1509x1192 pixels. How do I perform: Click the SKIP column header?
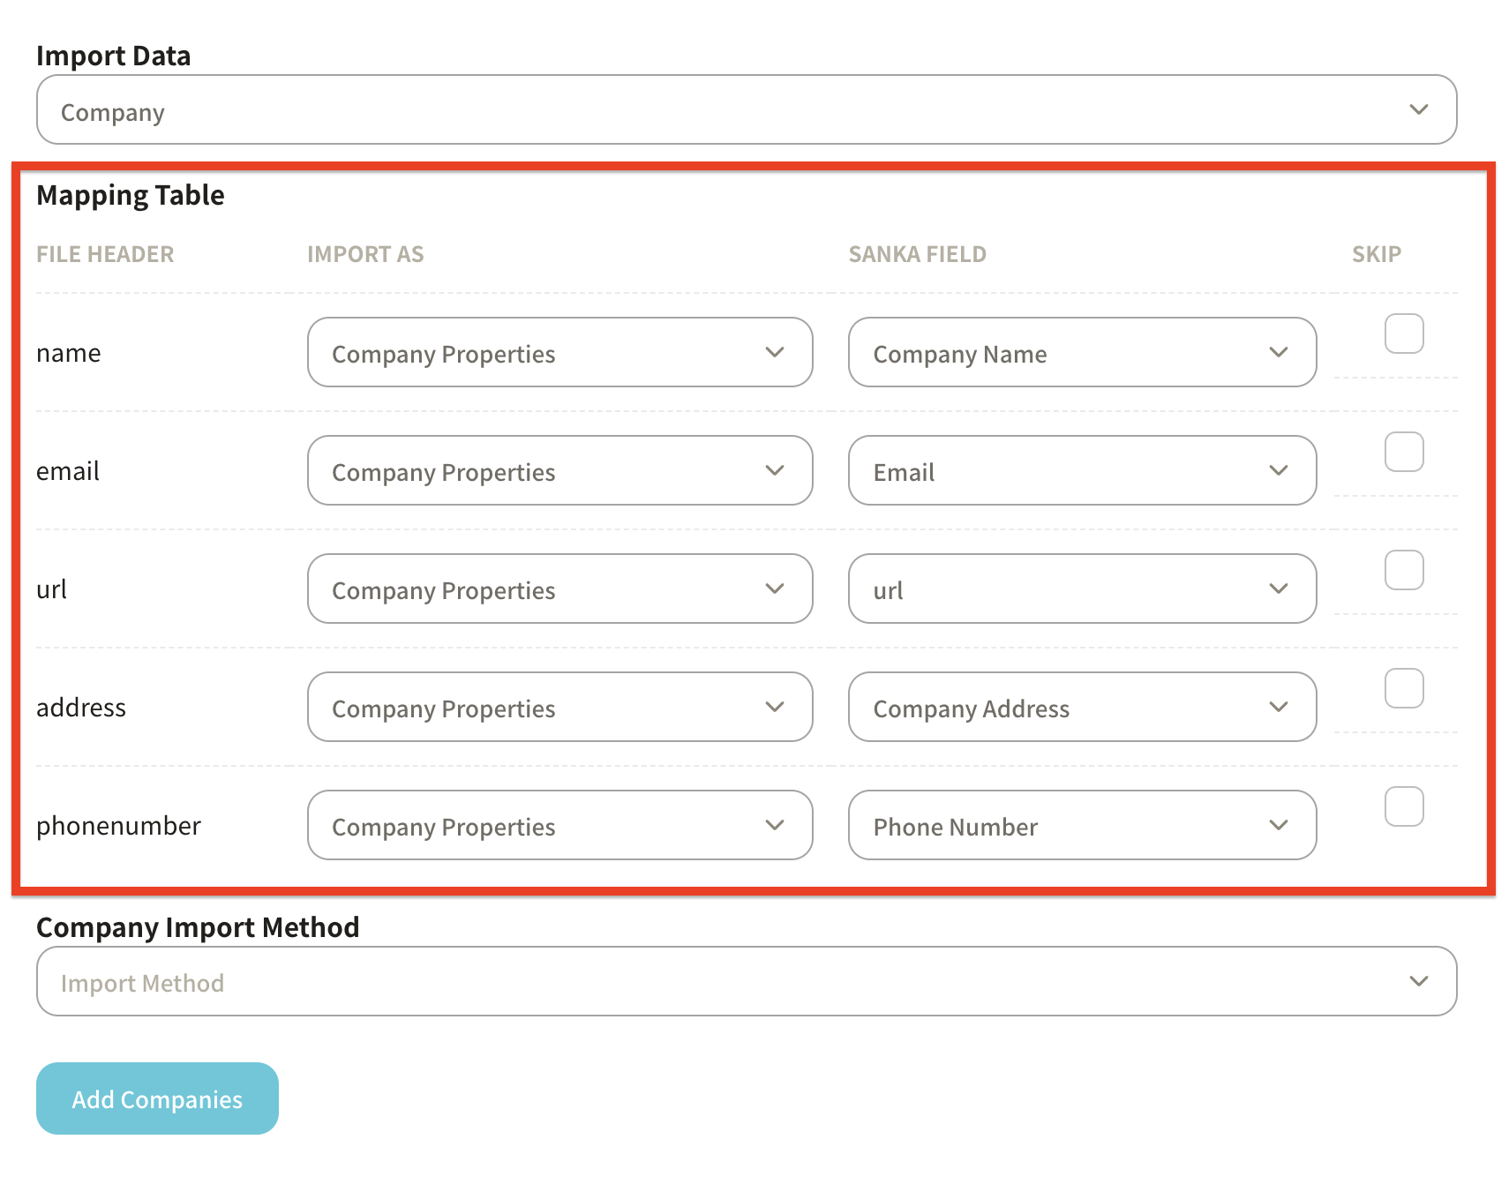click(1376, 254)
